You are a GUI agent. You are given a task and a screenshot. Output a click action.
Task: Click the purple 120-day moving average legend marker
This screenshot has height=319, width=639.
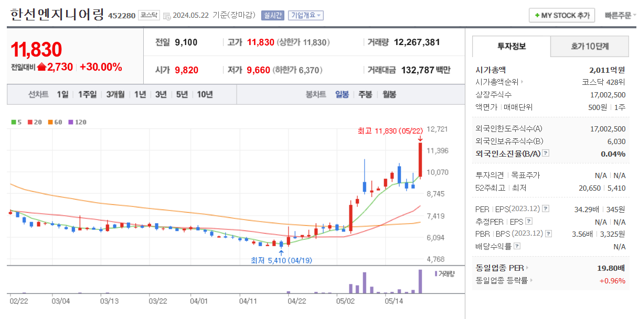(x=70, y=122)
